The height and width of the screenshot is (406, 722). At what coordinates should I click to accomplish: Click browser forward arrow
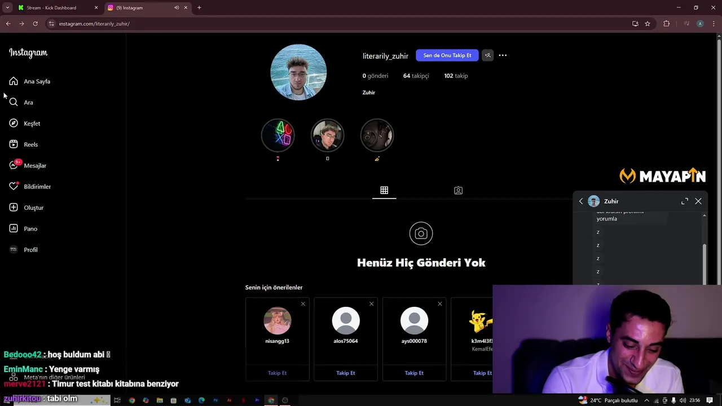(21, 24)
